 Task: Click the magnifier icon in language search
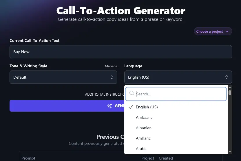point(132,93)
